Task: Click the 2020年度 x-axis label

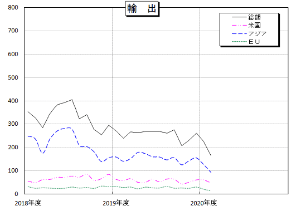Action: pos(203,203)
